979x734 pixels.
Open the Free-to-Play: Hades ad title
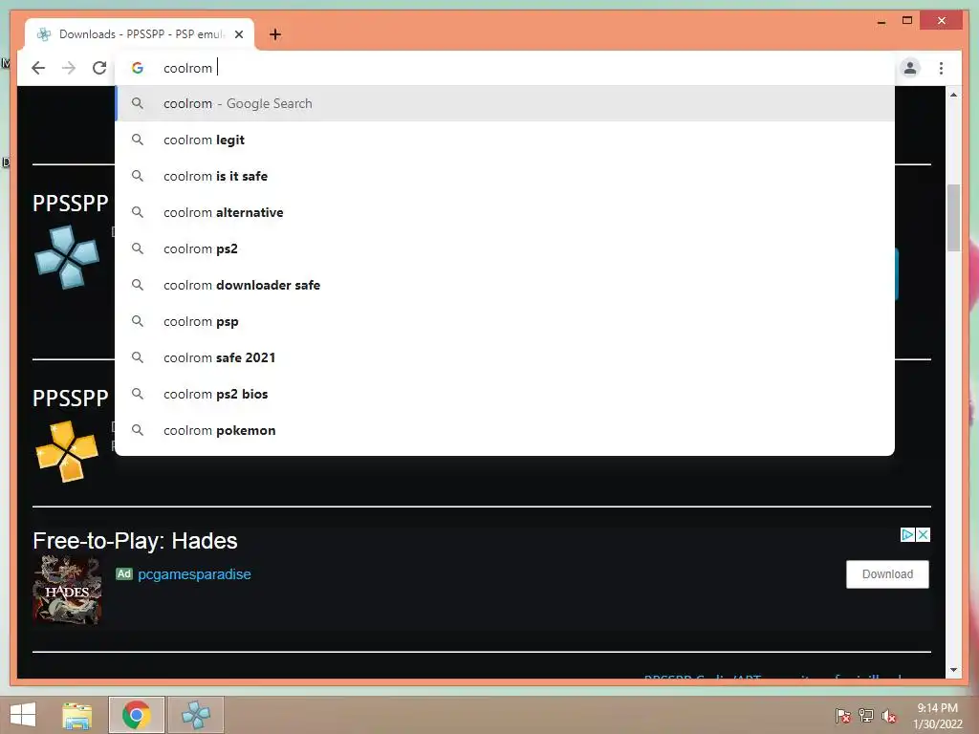point(135,541)
